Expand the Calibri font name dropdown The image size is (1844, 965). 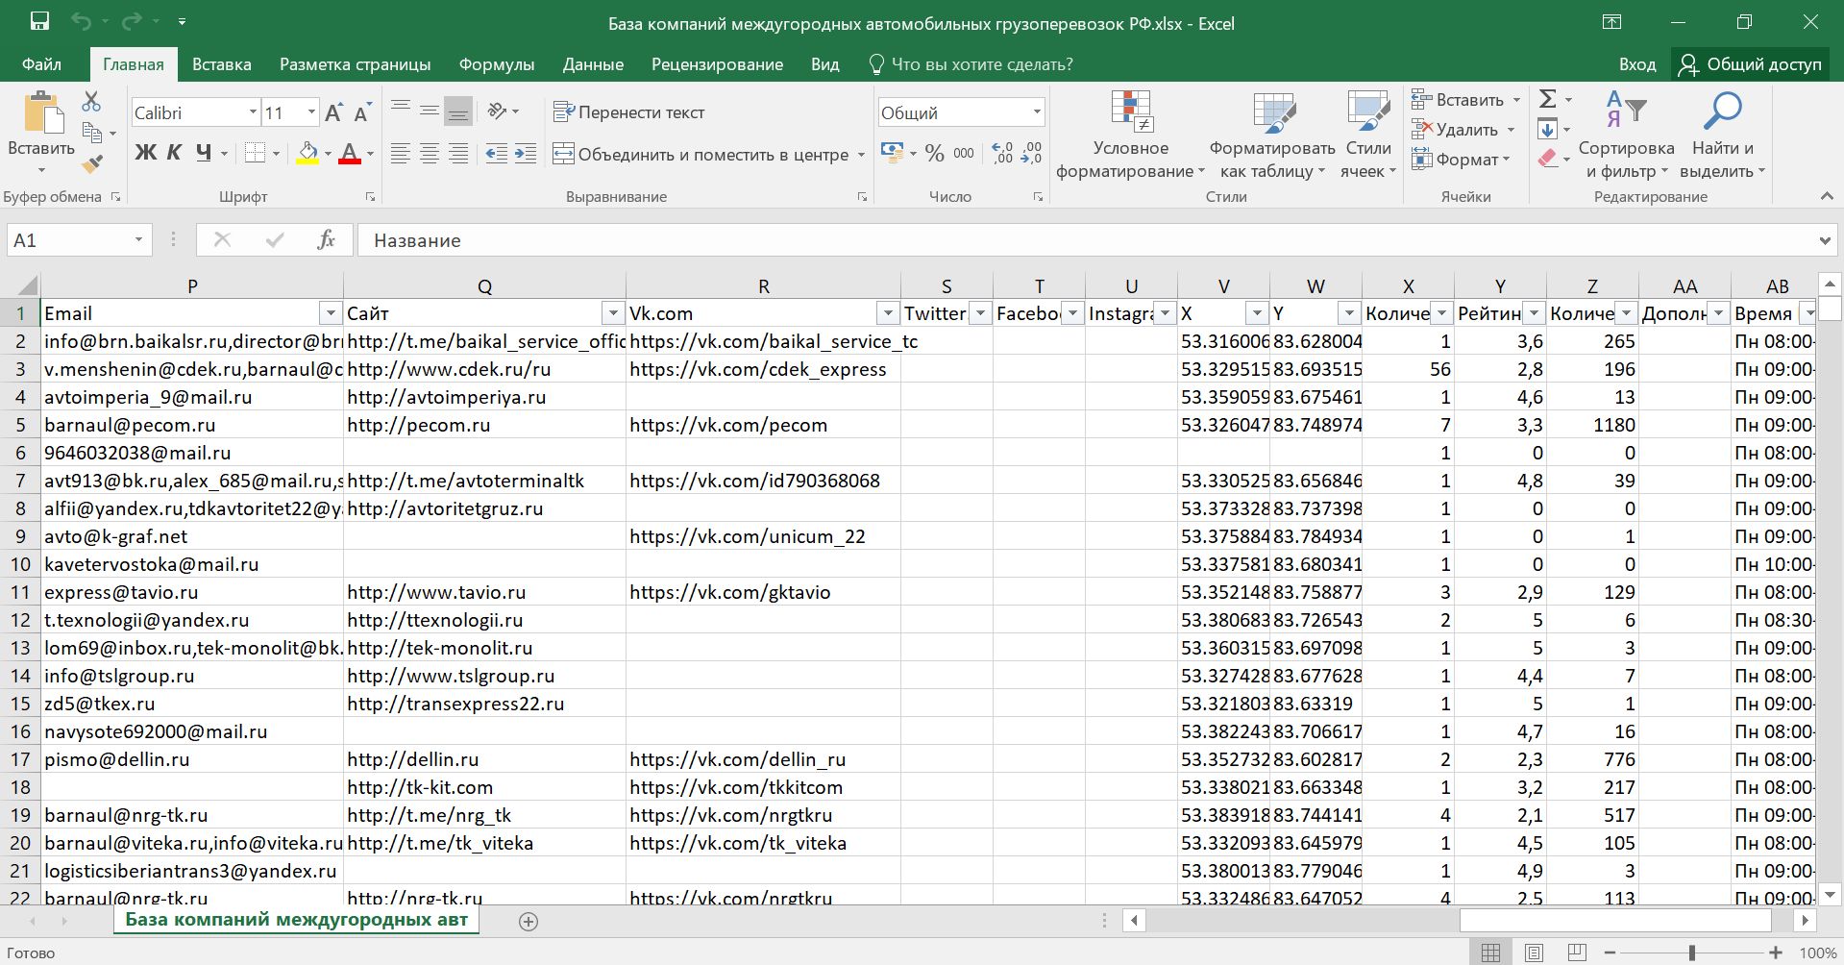[x=253, y=112]
